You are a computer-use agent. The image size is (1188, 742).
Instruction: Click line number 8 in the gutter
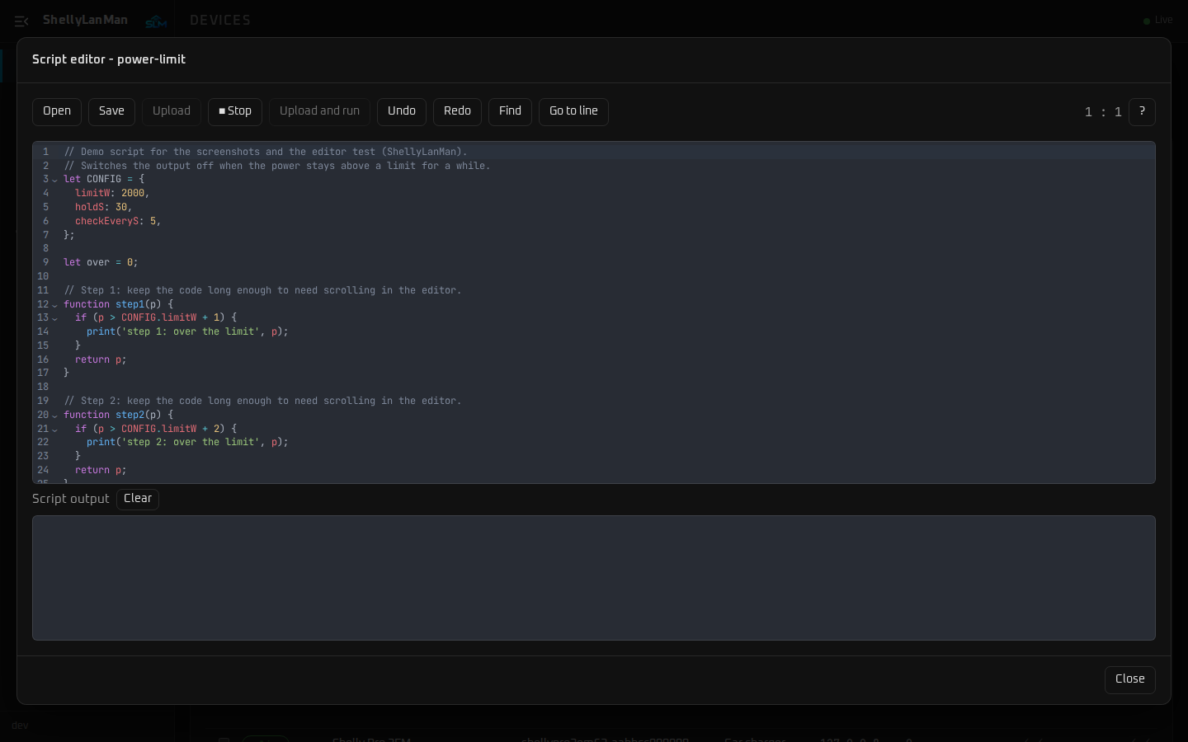click(x=45, y=249)
